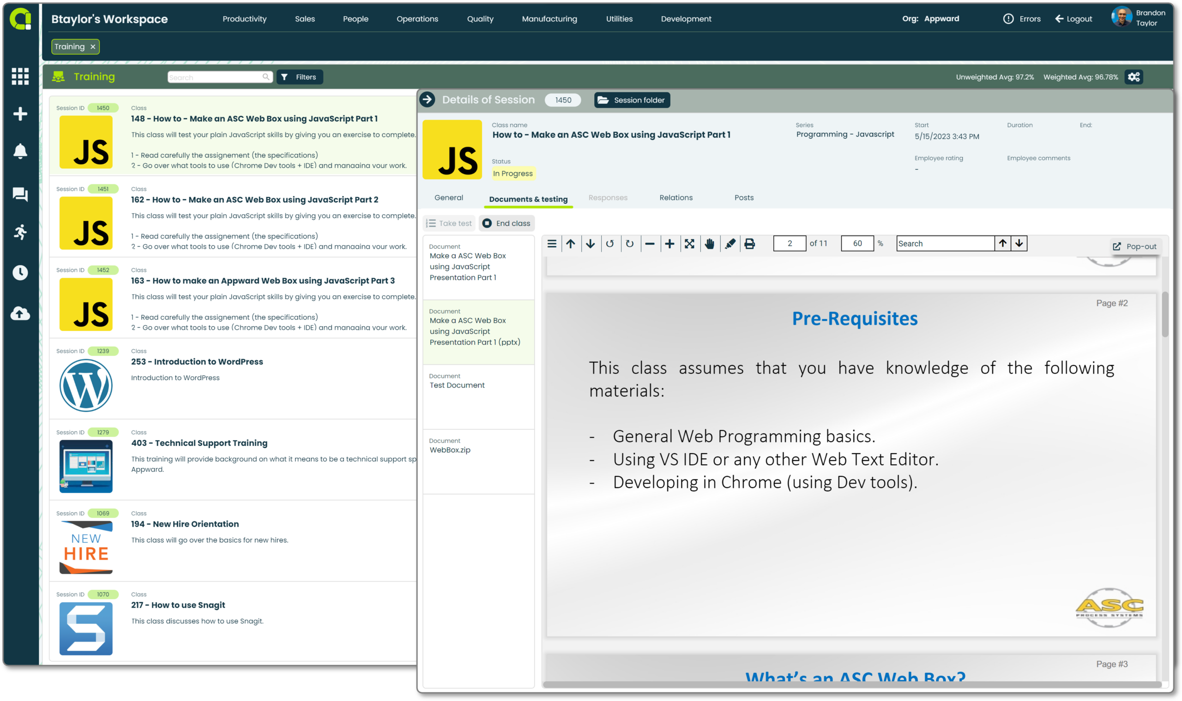Select class 253 Introduction to WordPress
Screen dimensions: 1182x701
coord(234,379)
